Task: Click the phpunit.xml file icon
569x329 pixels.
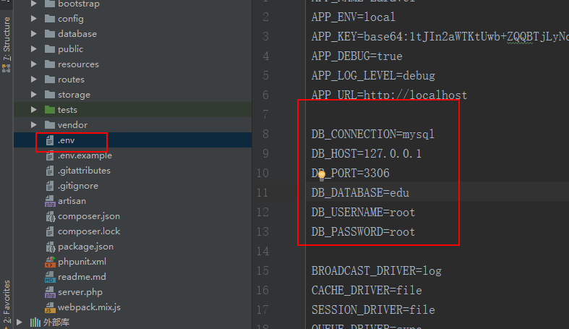Action: 50,262
